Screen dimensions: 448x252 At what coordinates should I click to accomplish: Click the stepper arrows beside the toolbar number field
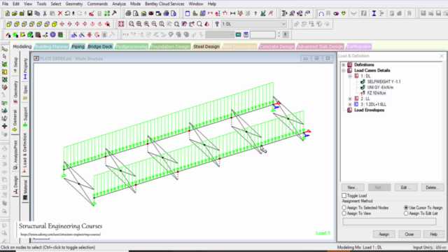[279, 35]
